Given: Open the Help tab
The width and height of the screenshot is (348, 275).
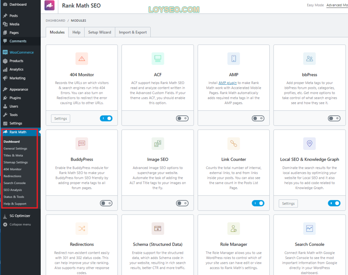Looking at the screenshot, I should click(76, 32).
